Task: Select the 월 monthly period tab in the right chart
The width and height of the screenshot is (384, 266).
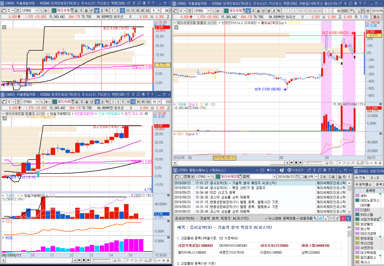Action: tap(258, 11)
